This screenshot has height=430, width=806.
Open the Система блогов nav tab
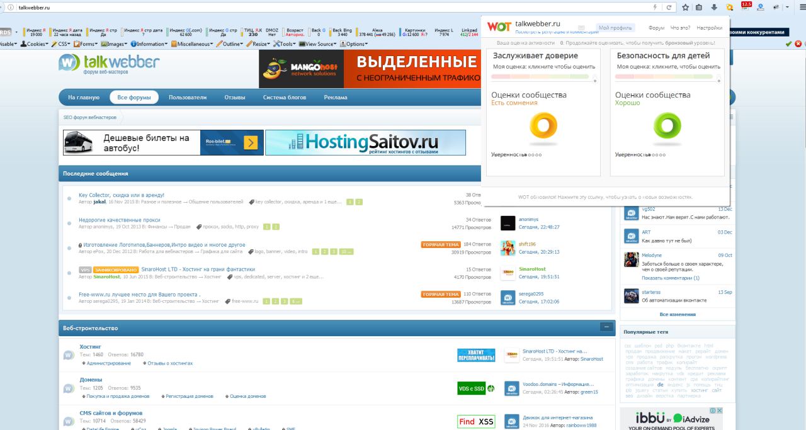point(285,98)
